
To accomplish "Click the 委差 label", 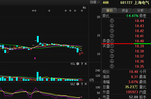I will tap(143, 16).
